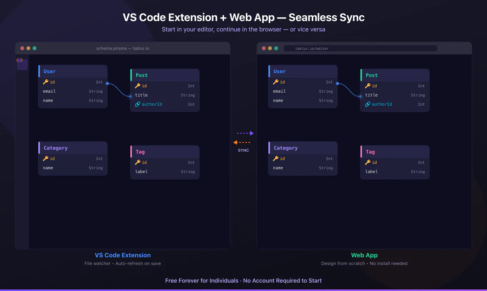The height and width of the screenshot is (291, 487).
Task: Click the red dot of the schema.prisma window
Action: coord(22,48)
